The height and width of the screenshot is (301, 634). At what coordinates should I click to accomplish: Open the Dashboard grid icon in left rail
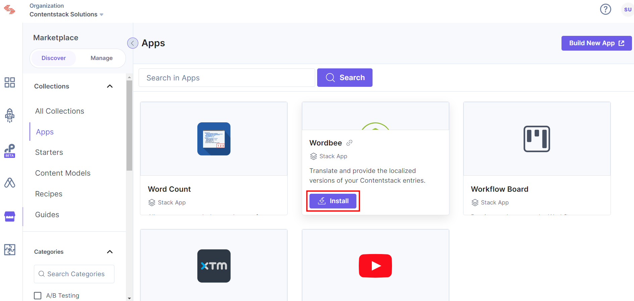coord(10,82)
